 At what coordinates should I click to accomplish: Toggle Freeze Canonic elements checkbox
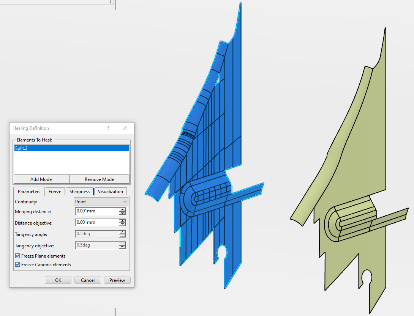click(17, 265)
